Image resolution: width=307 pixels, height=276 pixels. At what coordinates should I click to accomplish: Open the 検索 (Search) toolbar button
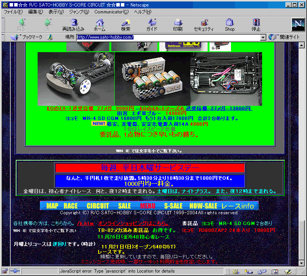tap(126, 25)
